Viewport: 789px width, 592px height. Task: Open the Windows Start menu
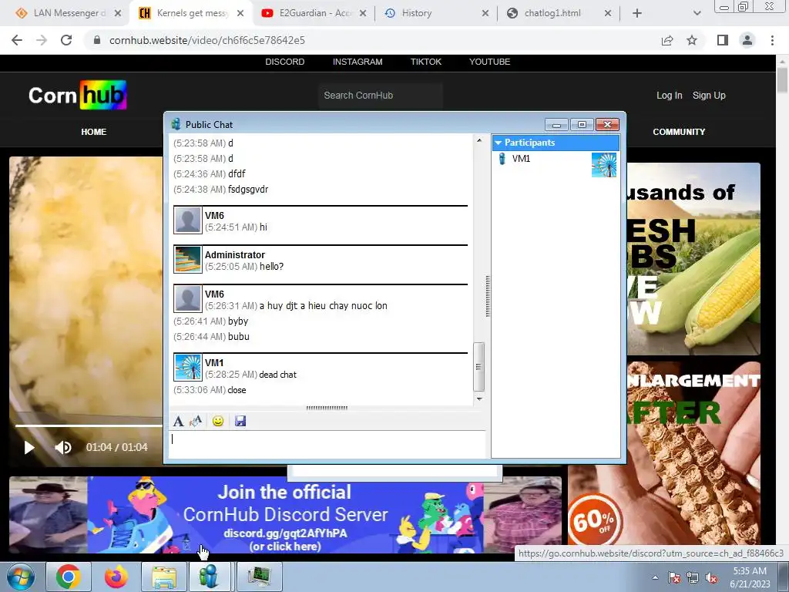[21, 577]
